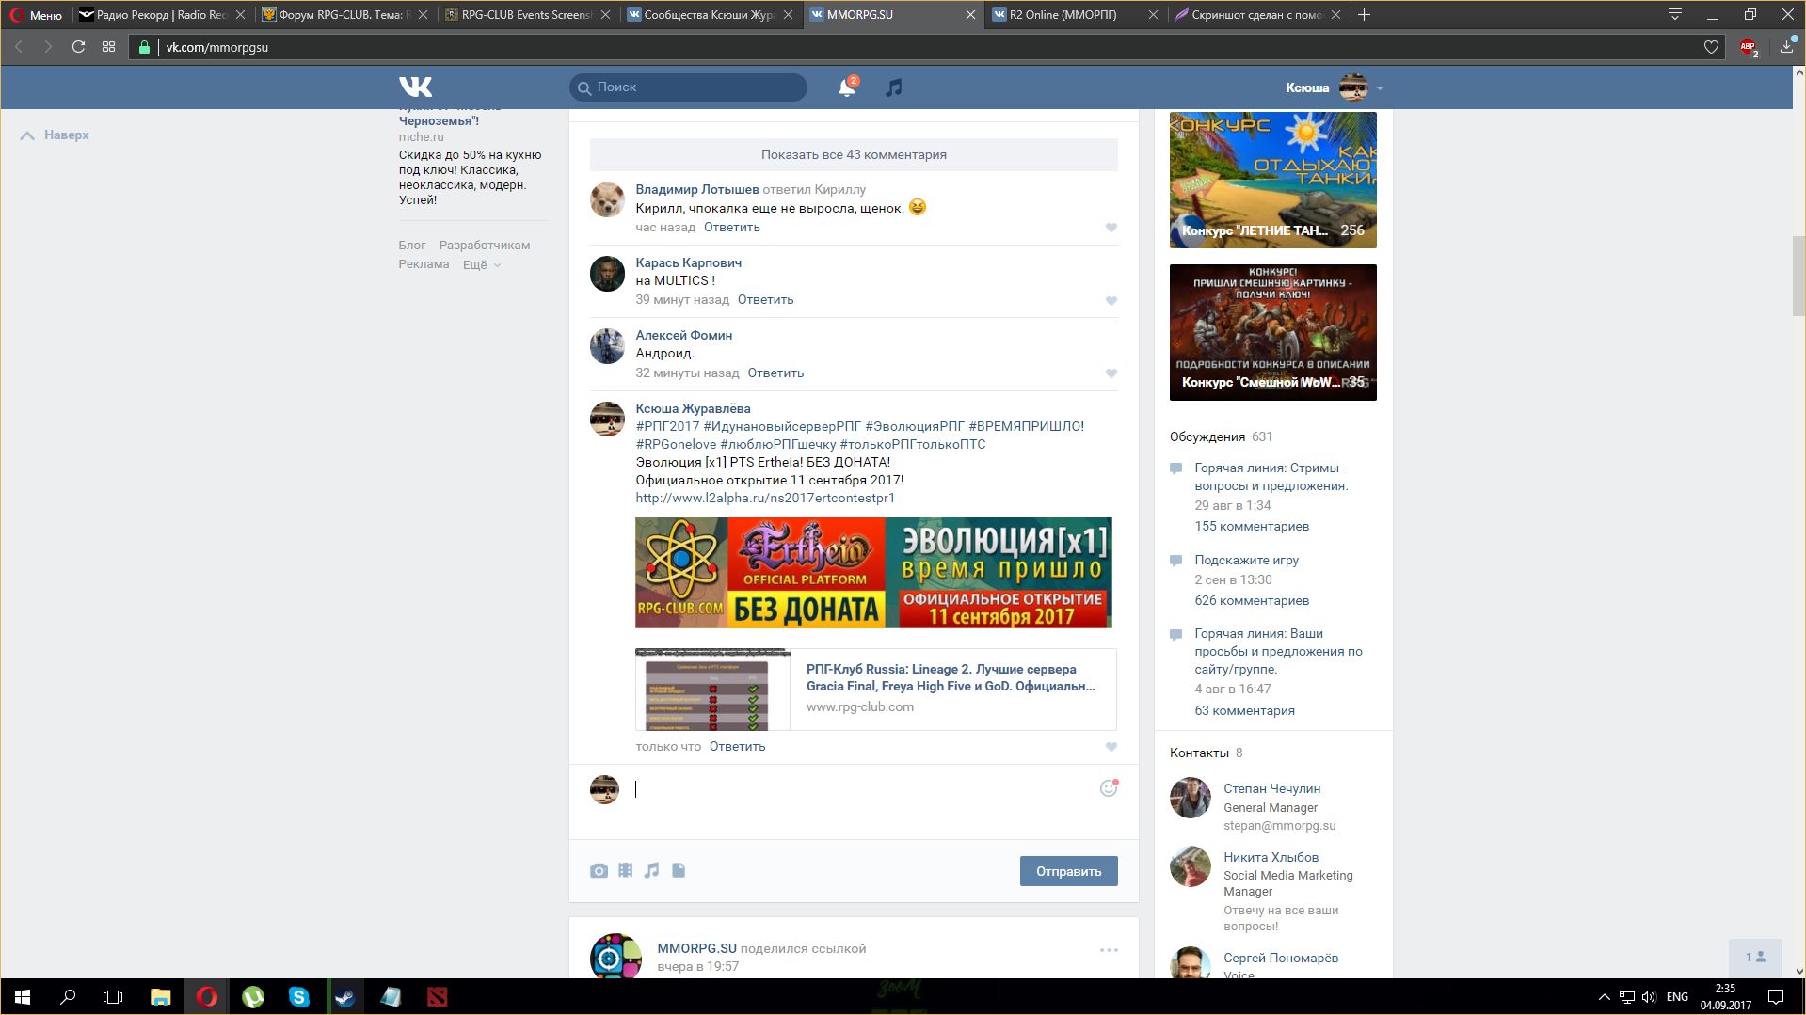This screenshot has height=1015, width=1806.
Task: Reply to Владимир Лотышев's comment
Action: click(731, 227)
